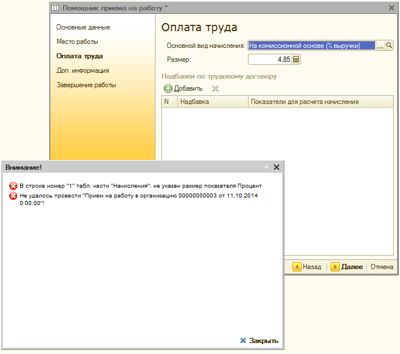The width and height of the screenshot is (400, 354).
Task: Navigate to 'Завершение работы' step
Action: tap(86, 85)
